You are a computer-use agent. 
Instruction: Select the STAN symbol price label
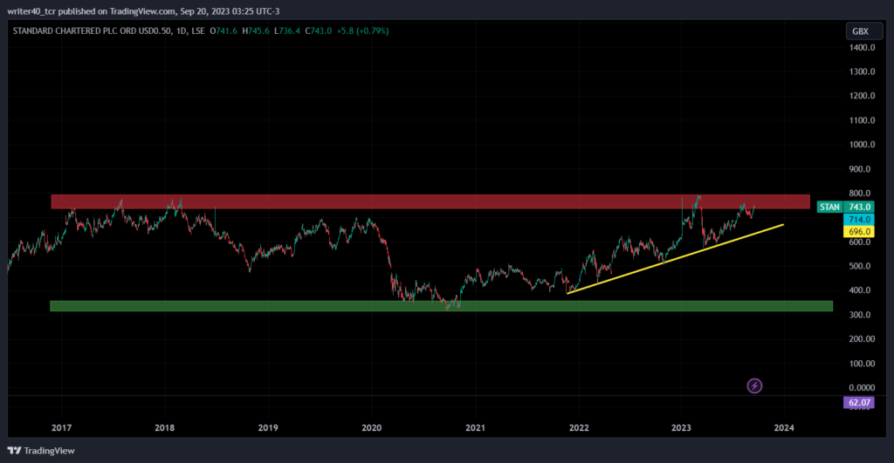829,207
